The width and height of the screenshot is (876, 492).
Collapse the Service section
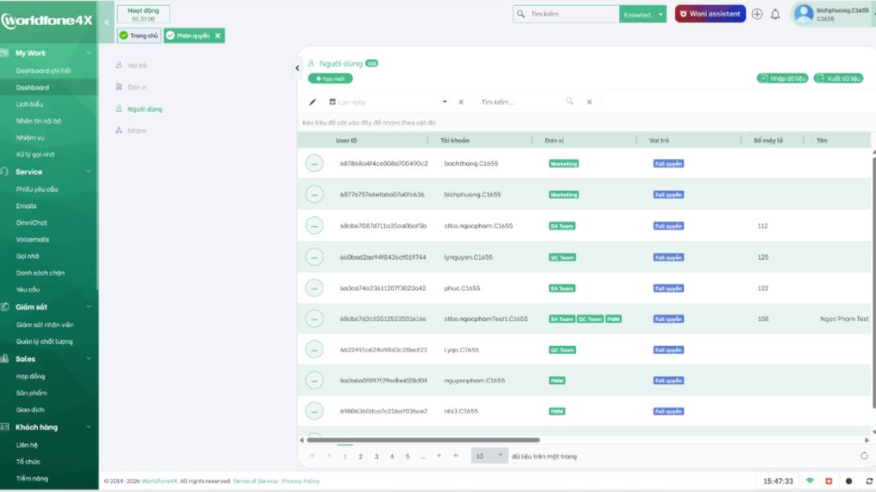click(88, 172)
